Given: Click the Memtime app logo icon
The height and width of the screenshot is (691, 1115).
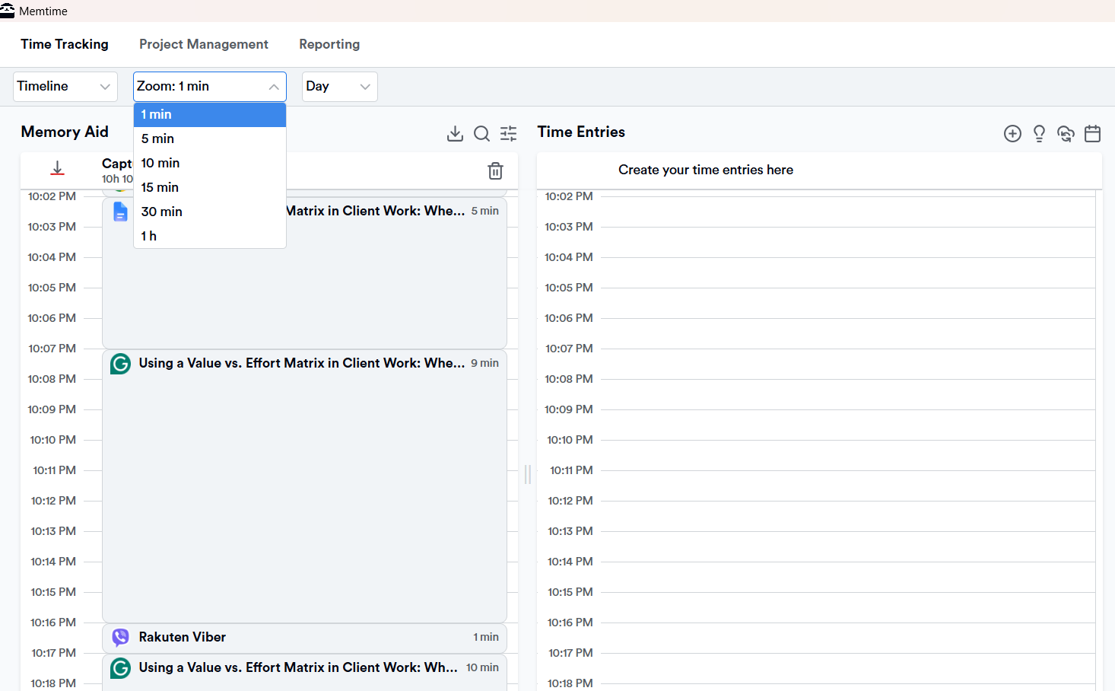Looking at the screenshot, I should [x=8, y=11].
